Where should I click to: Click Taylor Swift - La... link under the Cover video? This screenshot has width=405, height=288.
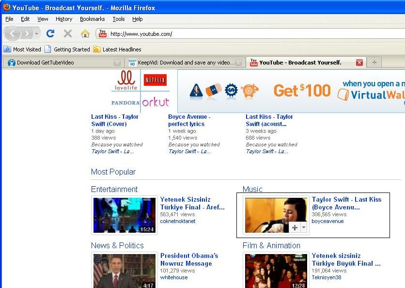click(112, 151)
